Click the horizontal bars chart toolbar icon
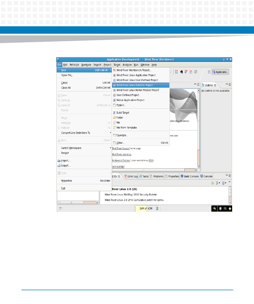 point(186,72)
